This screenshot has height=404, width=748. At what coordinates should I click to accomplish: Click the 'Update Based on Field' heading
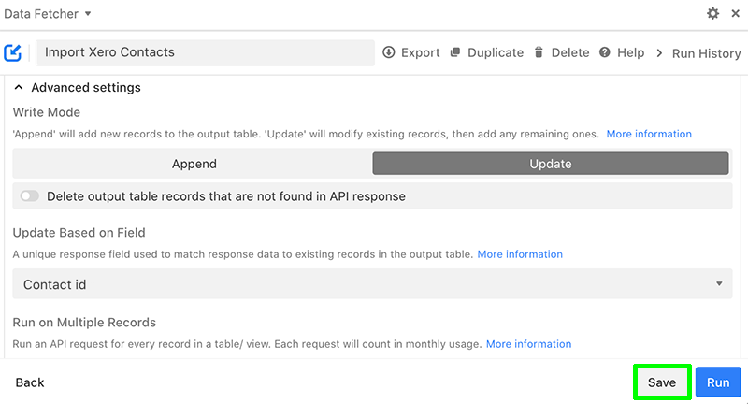point(79,232)
